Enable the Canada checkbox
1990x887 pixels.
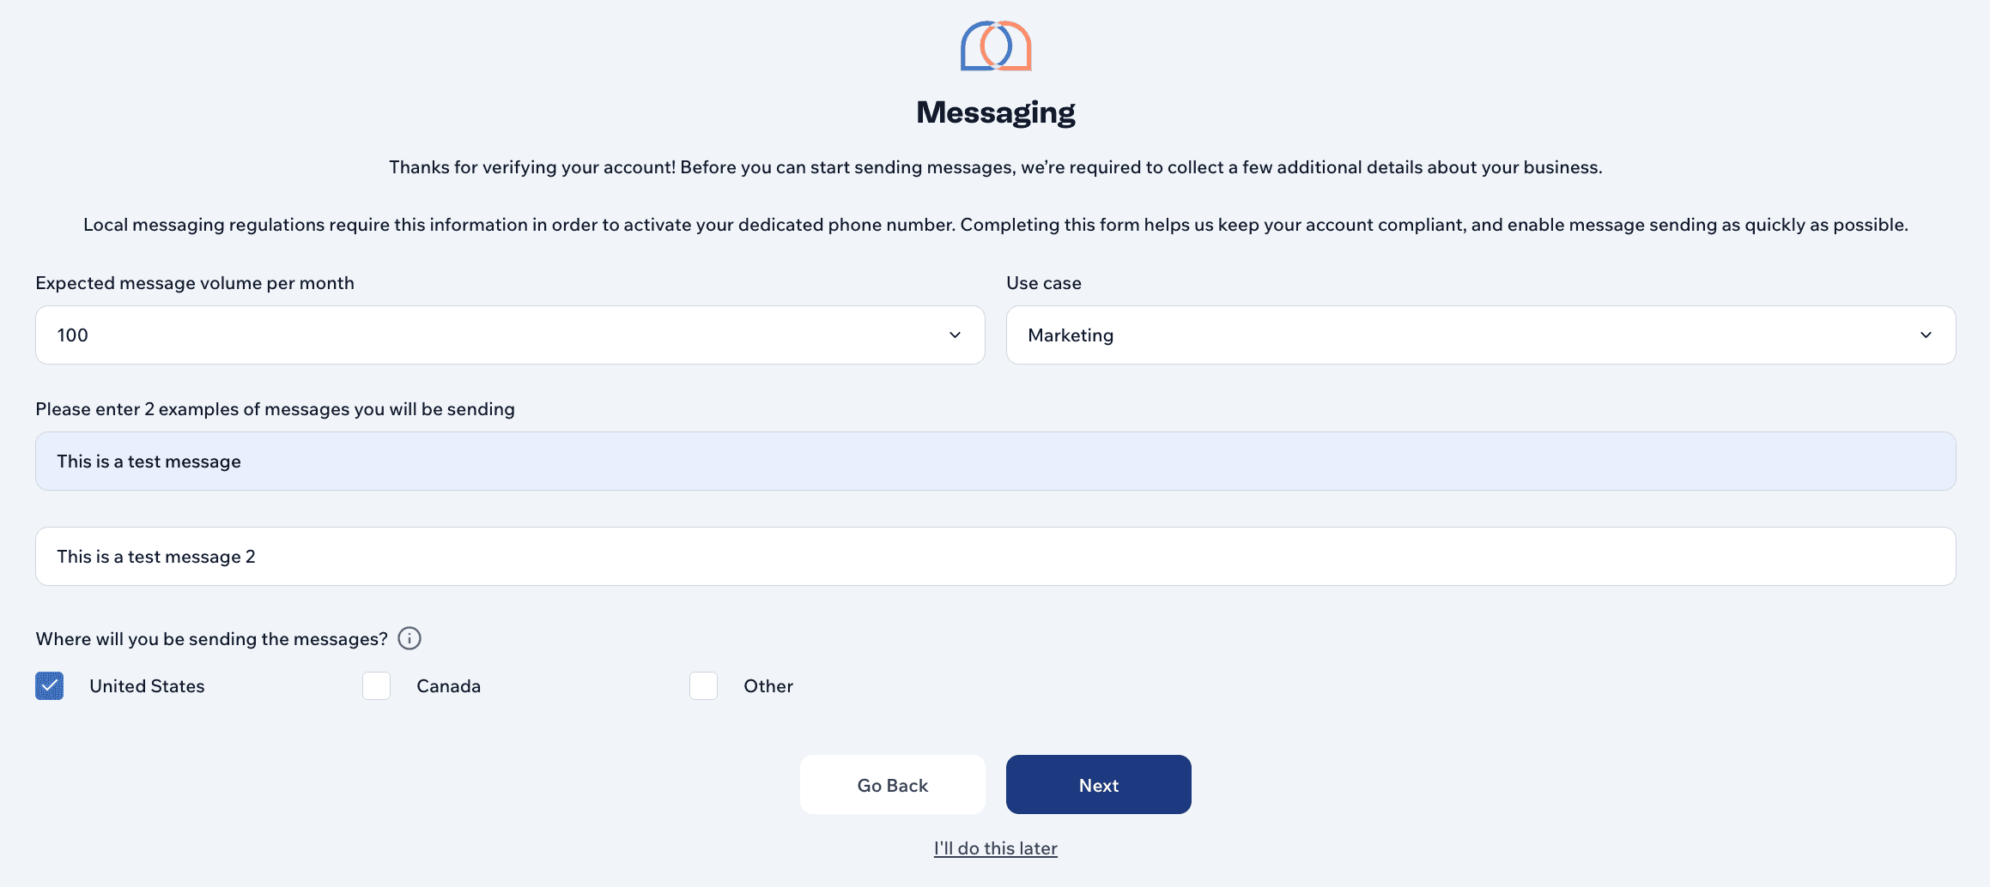[376, 685]
